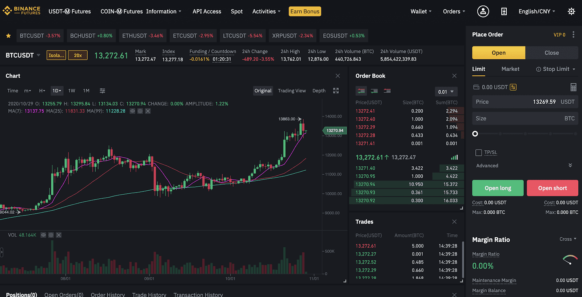The image size is (582, 297).
Task: Expand chart to fullscreen
Action: point(336,91)
